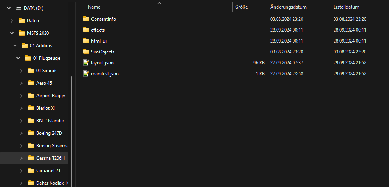Expand the BN-2 Islander tree node
The height and width of the screenshot is (187, 389).
21,121
